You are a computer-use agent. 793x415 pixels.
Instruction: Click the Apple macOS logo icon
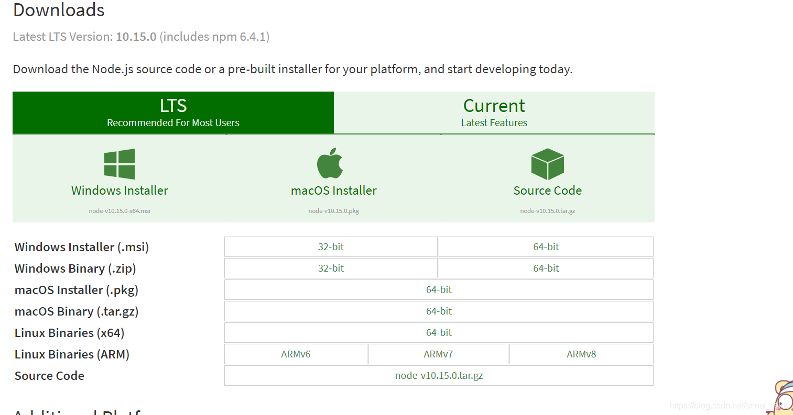330,163
